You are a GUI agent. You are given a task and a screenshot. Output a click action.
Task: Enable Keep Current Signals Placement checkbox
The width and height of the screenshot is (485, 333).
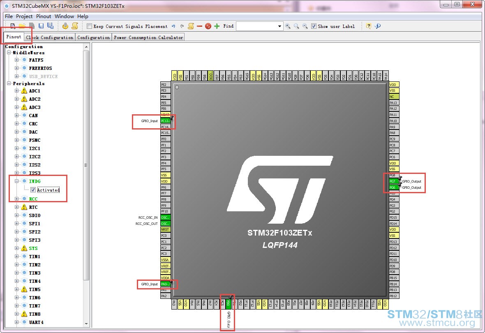(89, 26)
